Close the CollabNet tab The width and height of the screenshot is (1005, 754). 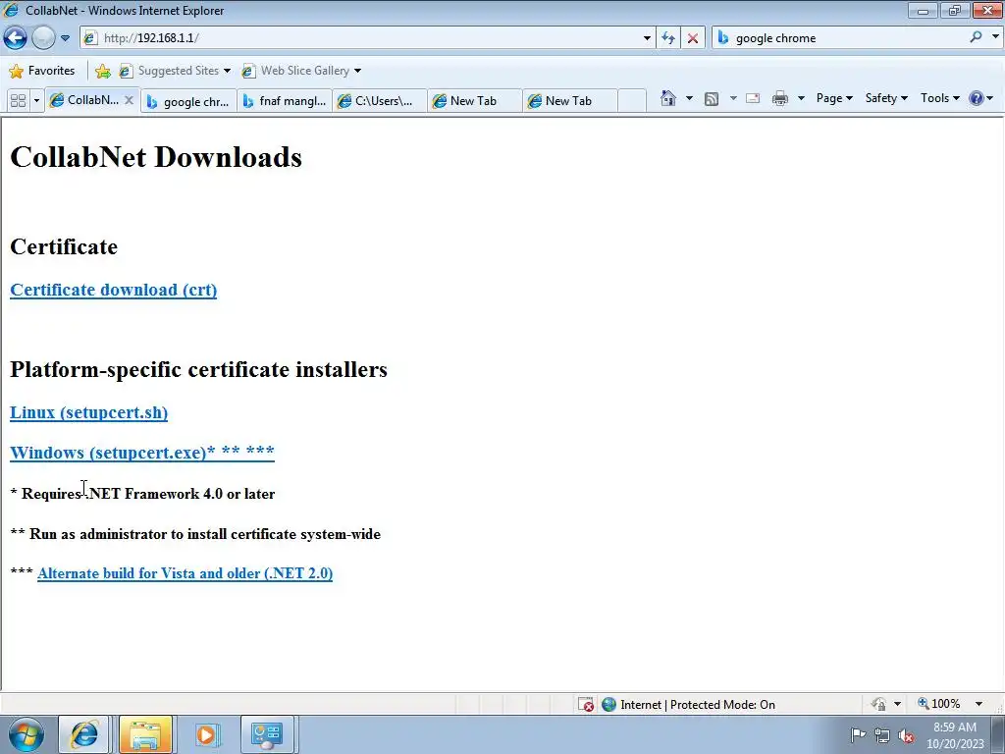tap(129, 100)
